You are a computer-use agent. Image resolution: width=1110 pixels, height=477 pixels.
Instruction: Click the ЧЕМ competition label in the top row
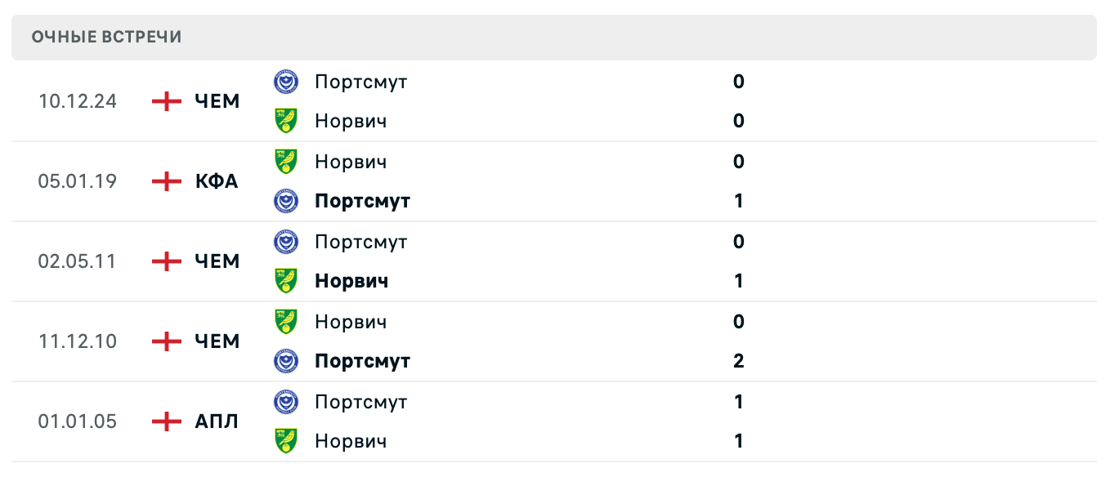[x=217, y=101]
